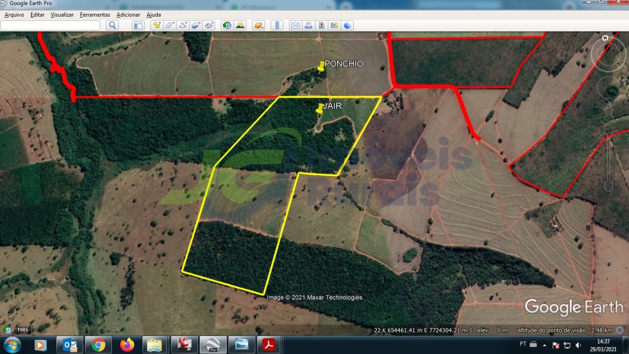Open the planets switcher dropdown

(x=258, y=25)
